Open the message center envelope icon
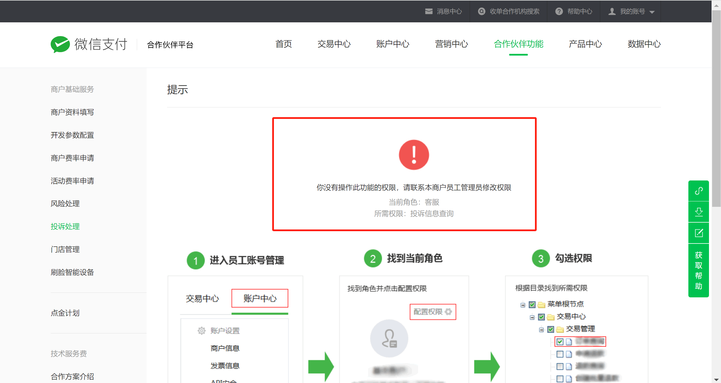721x383 pixels. click(428, 11)
